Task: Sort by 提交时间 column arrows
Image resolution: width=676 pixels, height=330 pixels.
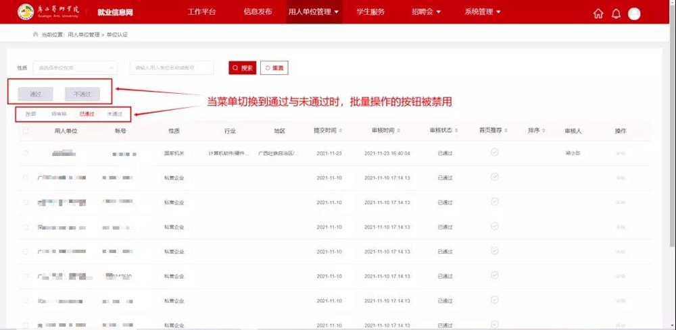Action: pyautogui.click(x=341, y=130)
